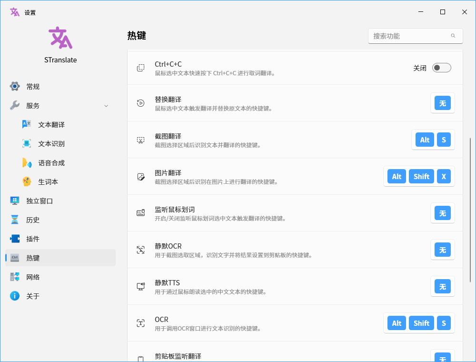
Task: Open the 独立窗口 settings page
Action: pyautogui.click(x=60, y=201)
